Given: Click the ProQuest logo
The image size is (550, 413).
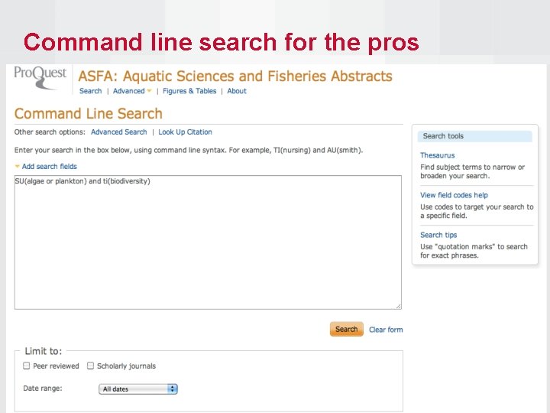Looking at the screenshot, I should (x=40, y=77).
